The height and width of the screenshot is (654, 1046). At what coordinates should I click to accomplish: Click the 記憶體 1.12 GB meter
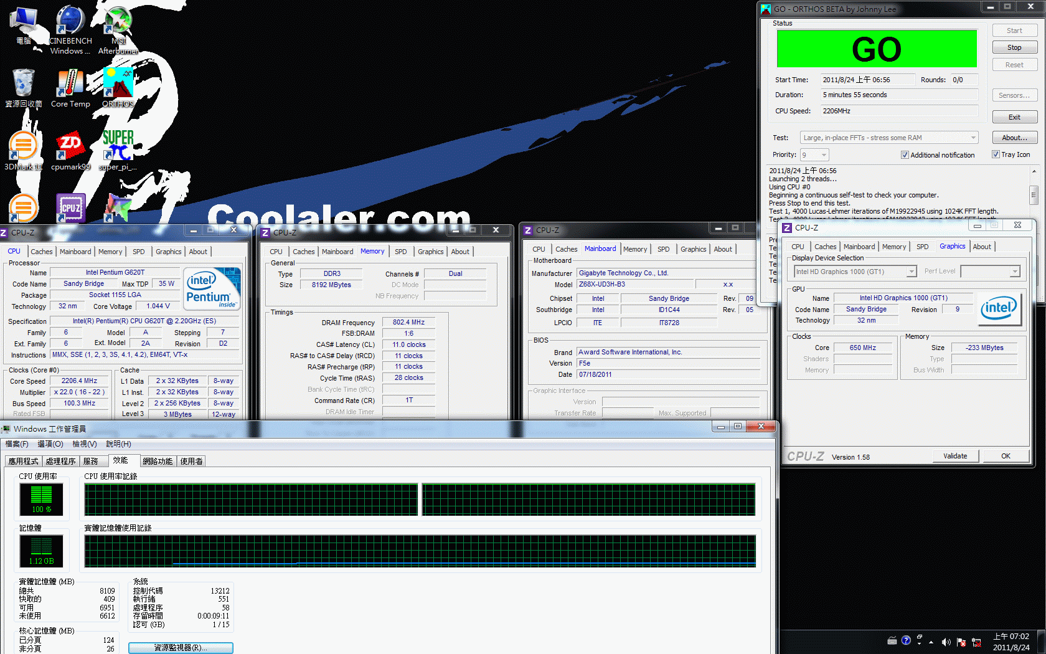[x=42, y=551]
